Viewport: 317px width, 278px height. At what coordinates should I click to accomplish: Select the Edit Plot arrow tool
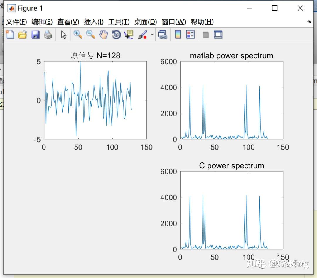pyautogui.click(x=64, y=35)
